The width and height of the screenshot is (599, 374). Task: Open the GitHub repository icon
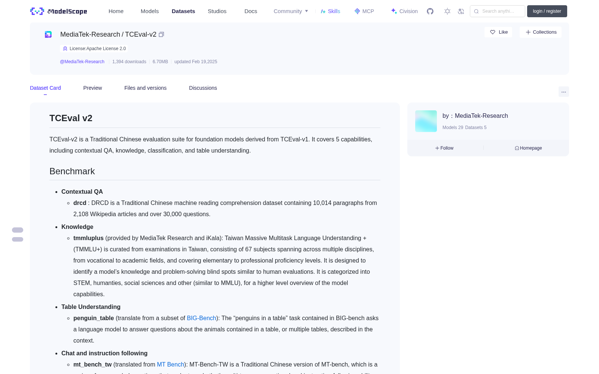pyautogui.click(x=430, y=11)
